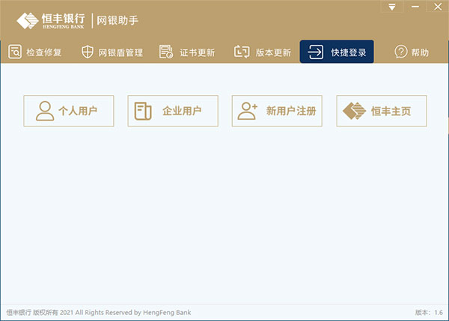Click the person icon on 个人用户
Viewport: 449px width, 321px height.
click(x=45, y=111)
